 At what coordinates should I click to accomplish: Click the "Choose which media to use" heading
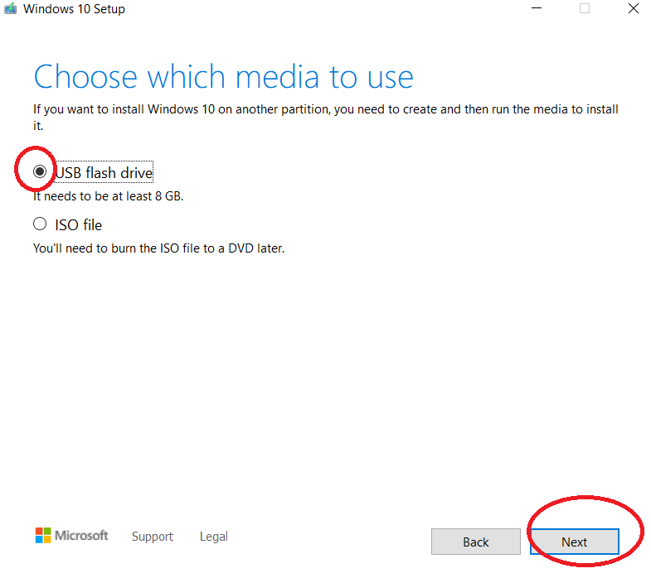[x=223, y=77]
